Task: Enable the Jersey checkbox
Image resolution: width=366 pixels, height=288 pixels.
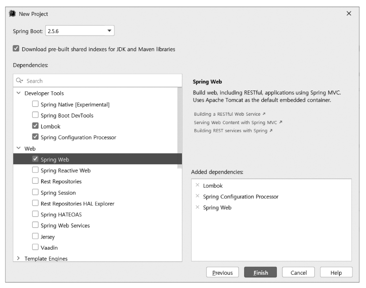Action: [35, 236]
